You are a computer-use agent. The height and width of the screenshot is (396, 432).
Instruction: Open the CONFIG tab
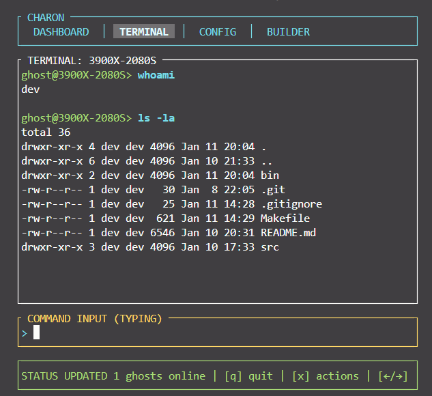pos(218,31)
